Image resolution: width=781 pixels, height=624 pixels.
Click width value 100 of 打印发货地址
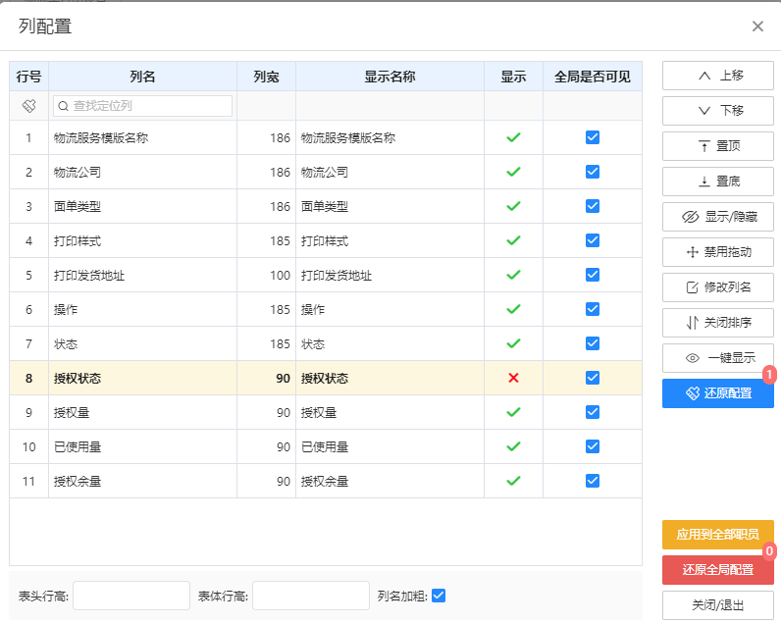[x=280, y=276]
